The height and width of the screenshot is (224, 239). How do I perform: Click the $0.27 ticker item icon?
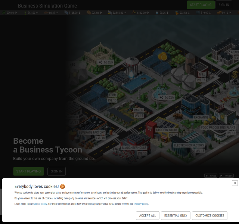46,13
